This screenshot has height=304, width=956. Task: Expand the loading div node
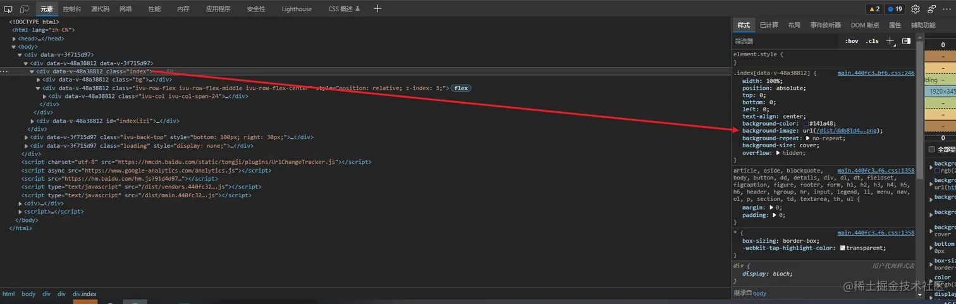[x=27, y=146]
